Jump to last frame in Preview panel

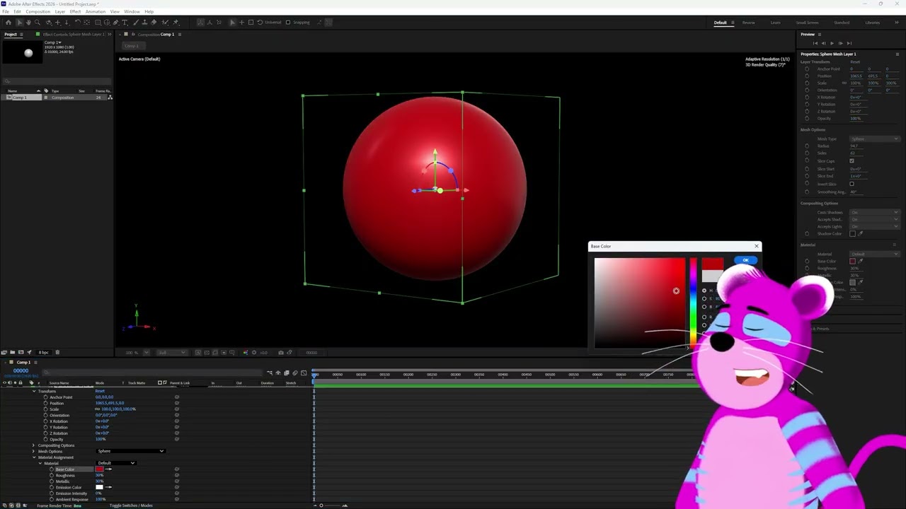click(849, 43)
